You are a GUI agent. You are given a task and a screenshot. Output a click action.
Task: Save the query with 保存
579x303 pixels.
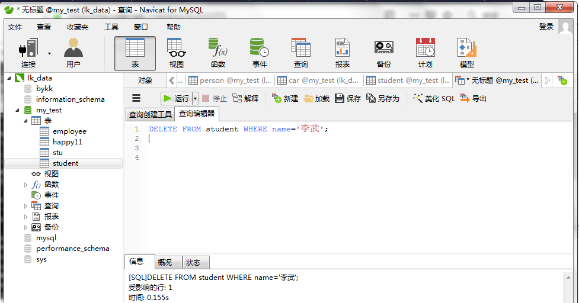coord(348,98)
